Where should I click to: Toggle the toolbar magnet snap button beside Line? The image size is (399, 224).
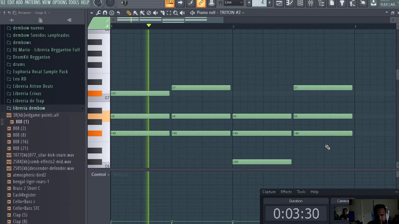click(220, 3)
